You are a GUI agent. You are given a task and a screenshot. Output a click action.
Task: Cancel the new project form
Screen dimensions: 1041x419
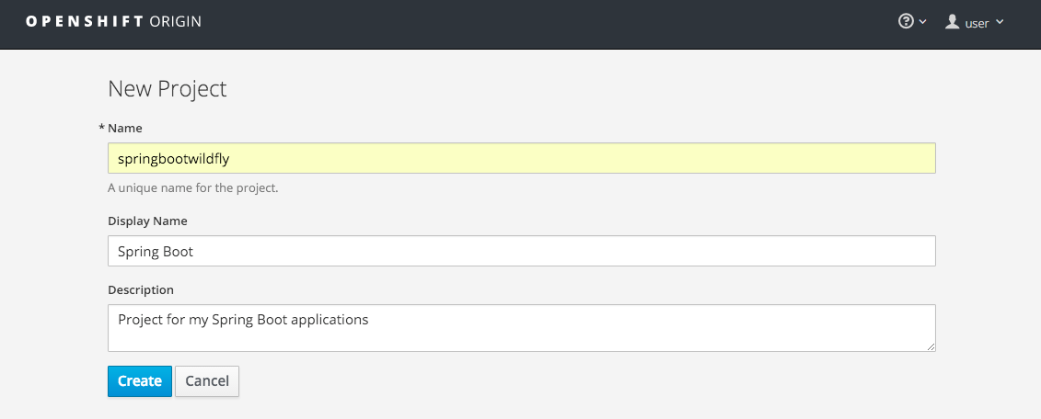(207, 381)
